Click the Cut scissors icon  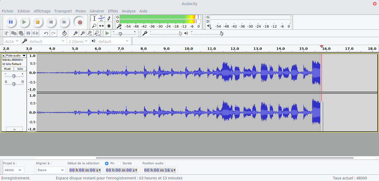[7, 33]
